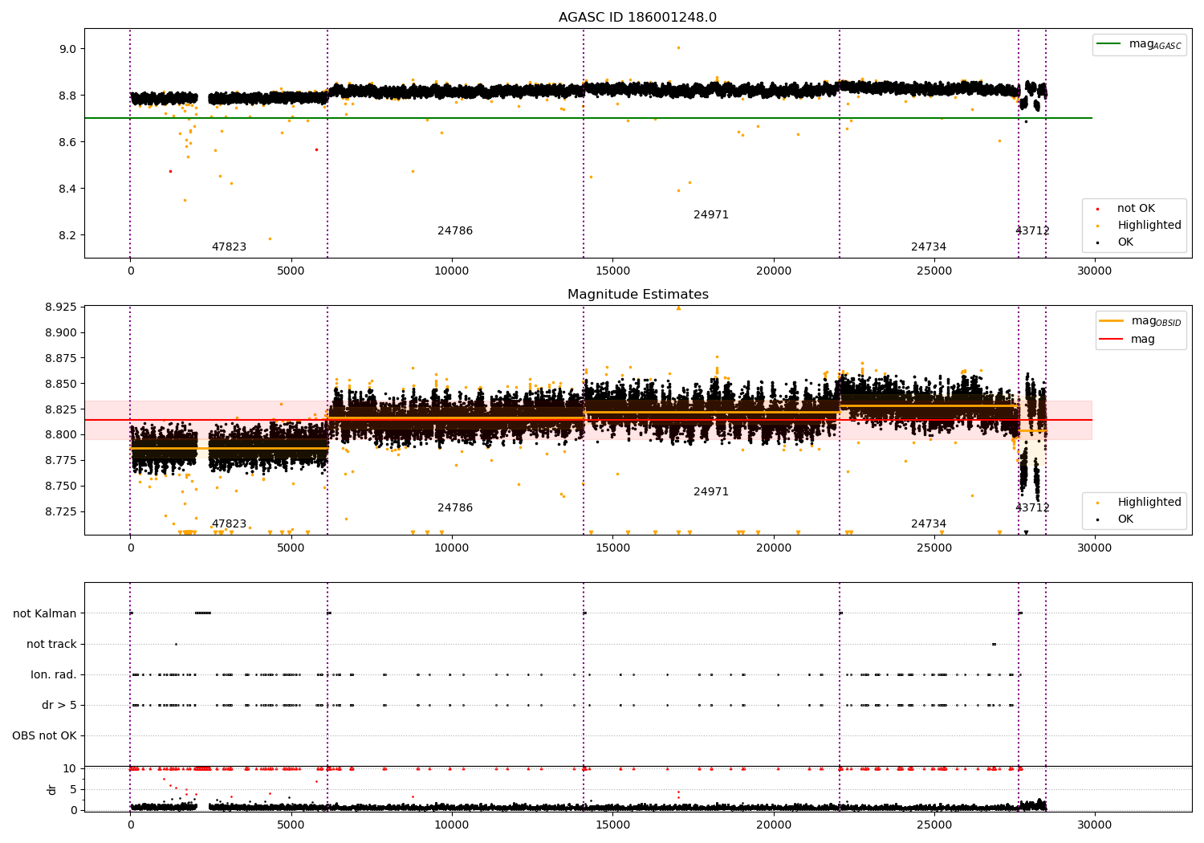This screenshot has width=1204, height=843.
Task: Click the 8.725 y-axis tick label
Action: [61, 511]
